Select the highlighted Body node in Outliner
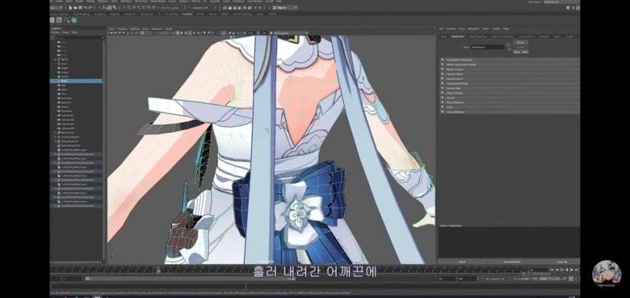This screenshot has height=298, width=630. tap(76, 81)
